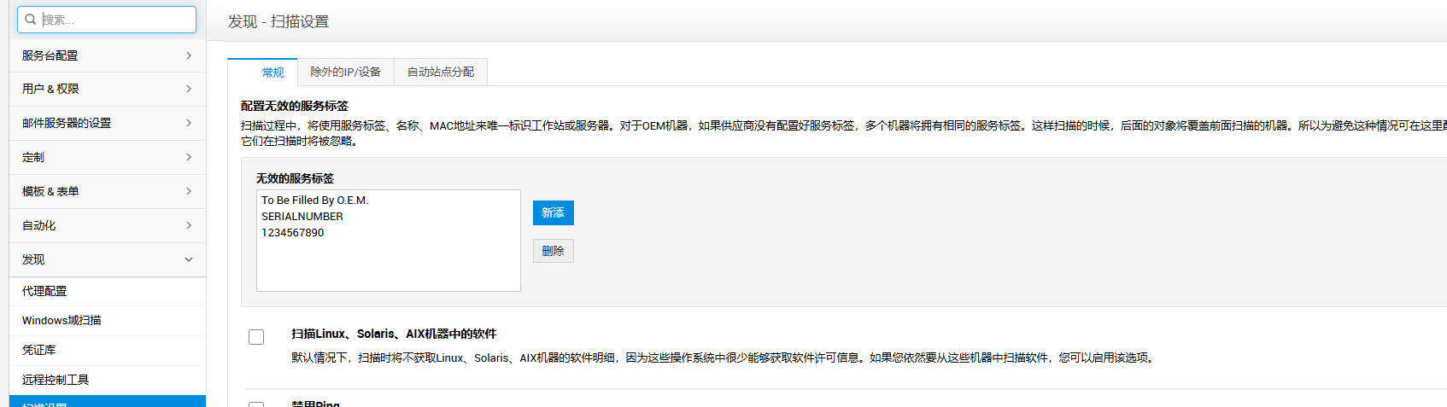The image size is (1447, 407).
Task: Enable scanning software on Linux, Solaris, AIX checkbox
Action: pyautogui.click(x=256, y=337)
